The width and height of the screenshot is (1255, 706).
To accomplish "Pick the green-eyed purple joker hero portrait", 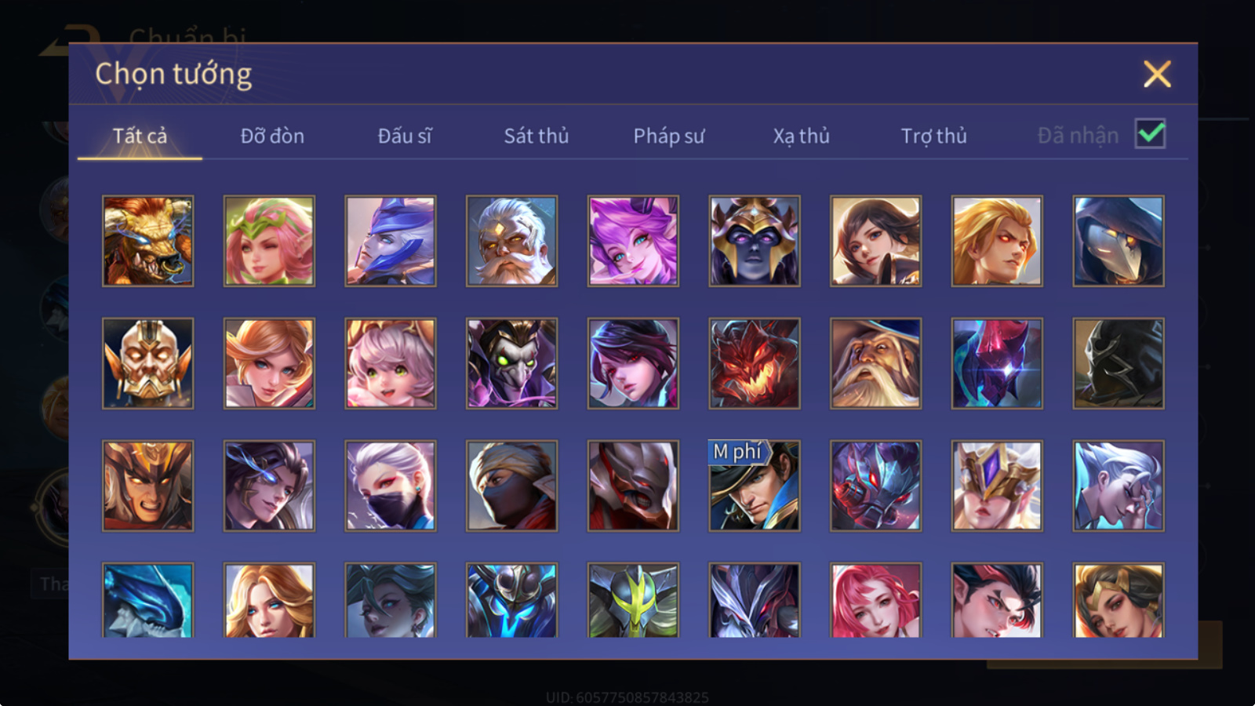I will point(511,363).
